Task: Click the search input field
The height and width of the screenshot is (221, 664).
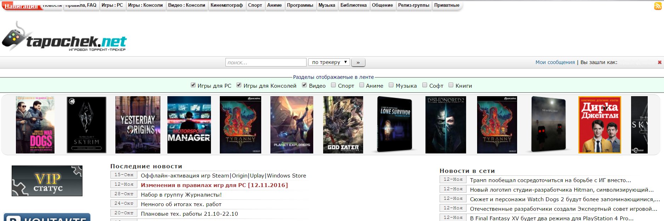Action: [266, 62]
